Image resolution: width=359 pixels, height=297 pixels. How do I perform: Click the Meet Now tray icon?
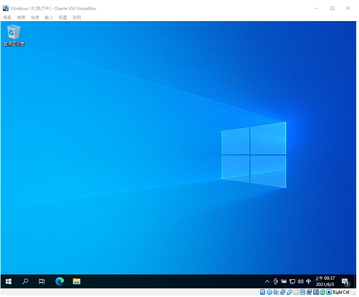click(x=276, y=281)
